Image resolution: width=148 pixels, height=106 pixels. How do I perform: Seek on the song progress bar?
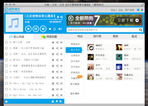click(x=44, y=19)
